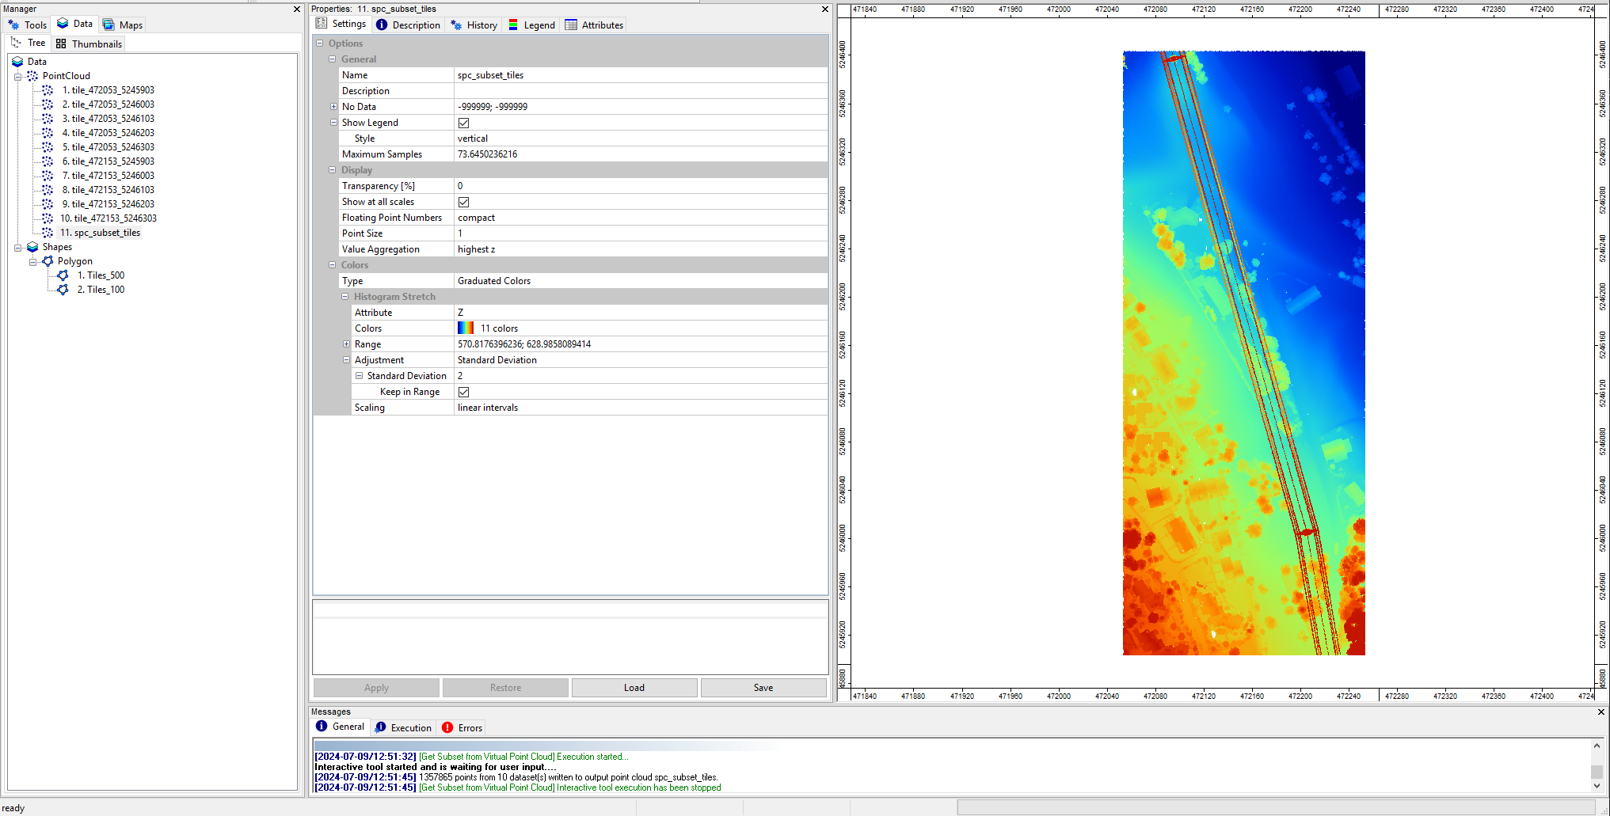
Task: Click the Attributes table icon
Action: pos(571,25)
